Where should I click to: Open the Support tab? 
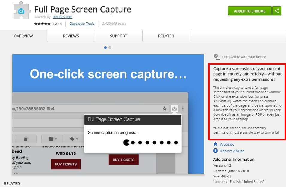pos(119,36)
